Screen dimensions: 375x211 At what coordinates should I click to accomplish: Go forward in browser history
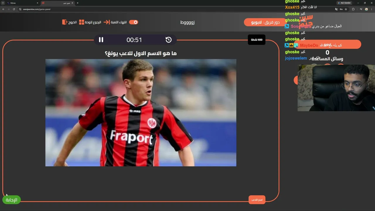pyautogui.click(x=8, y=9)
